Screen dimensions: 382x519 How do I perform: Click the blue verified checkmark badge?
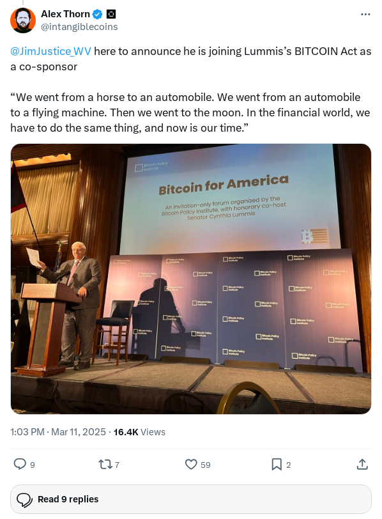click(98, 13)
